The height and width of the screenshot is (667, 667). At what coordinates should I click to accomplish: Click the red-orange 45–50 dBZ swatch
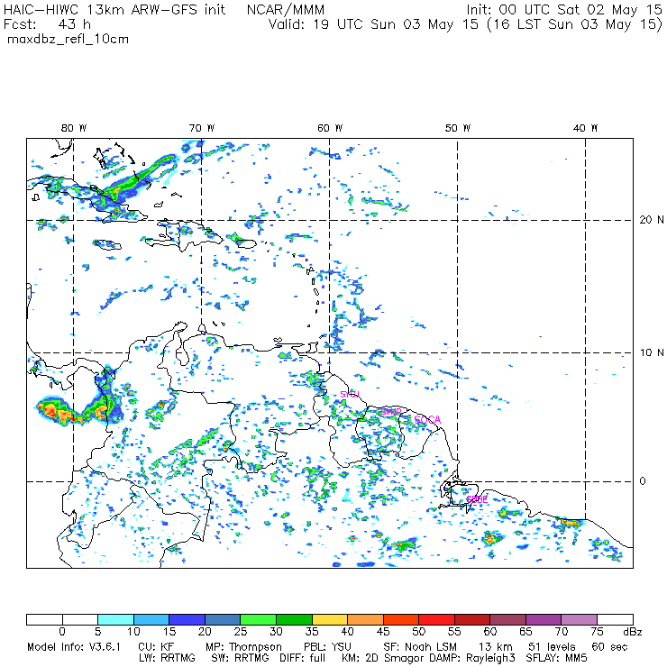(x=401, y=619)
